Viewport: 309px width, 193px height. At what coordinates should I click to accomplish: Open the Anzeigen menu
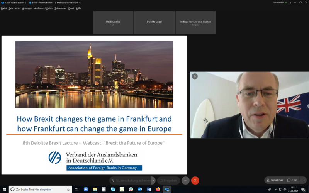click(27, 8)
